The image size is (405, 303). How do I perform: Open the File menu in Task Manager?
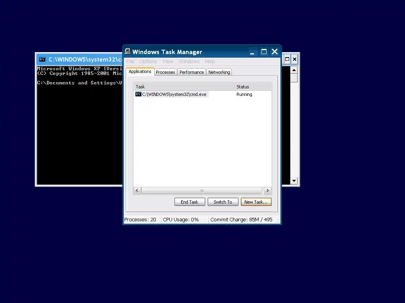[x=130, y=61]
